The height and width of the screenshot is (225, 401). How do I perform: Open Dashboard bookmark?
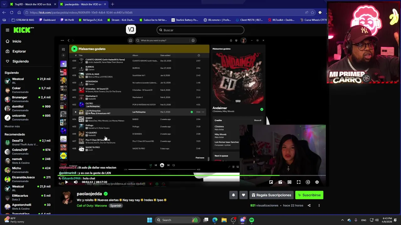47,20
